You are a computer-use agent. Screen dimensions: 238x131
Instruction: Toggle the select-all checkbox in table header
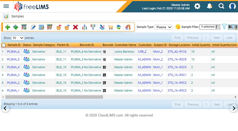click(x=4, y=45)
